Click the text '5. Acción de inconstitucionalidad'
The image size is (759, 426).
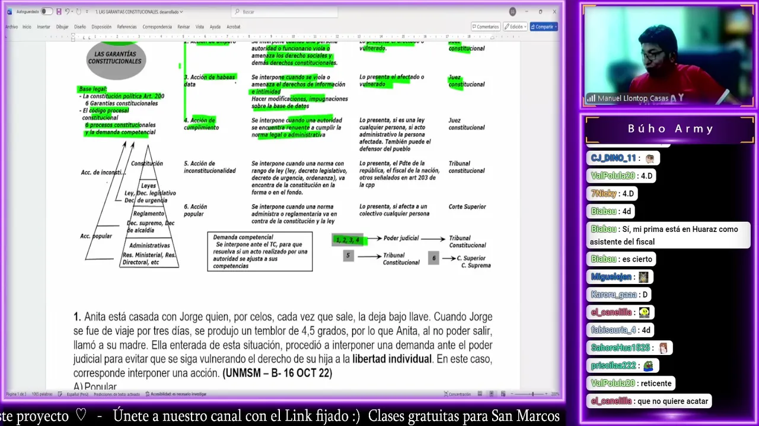click(x=210, y=167)
